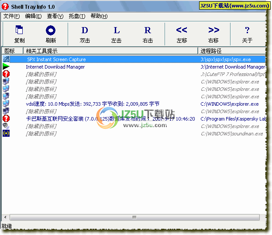The image size is (272, 235).
Task: Select the "SPX Instant Screen Capture" row text
Action: tap(56, 59)
